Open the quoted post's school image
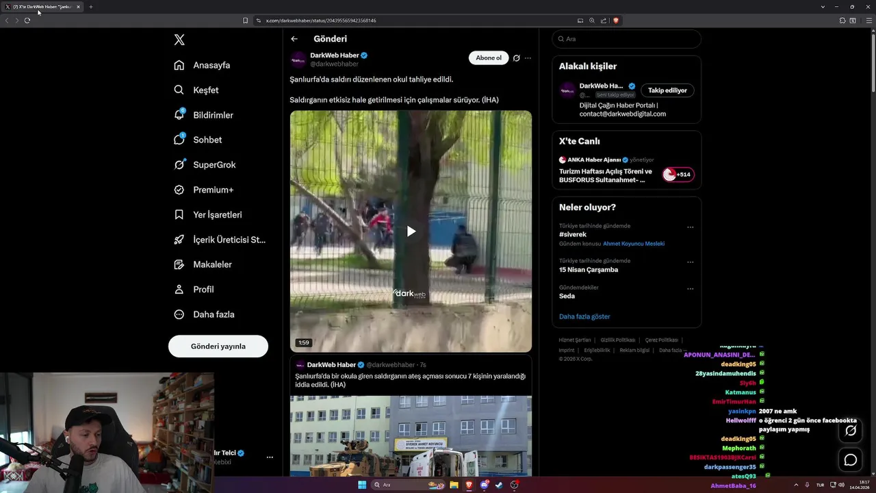 coord(411,436)
